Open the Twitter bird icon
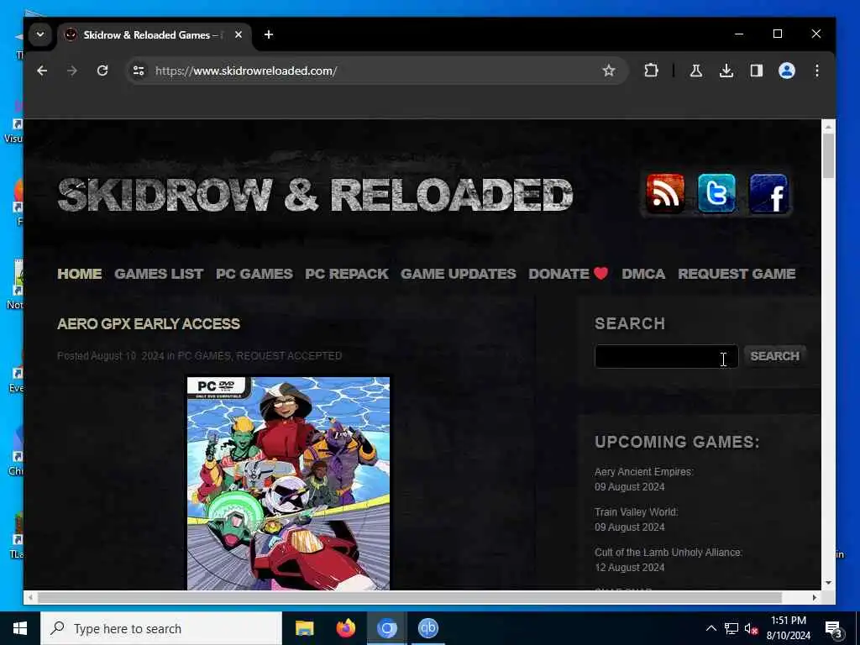Screen dimensions: 860x645 [x=717, y=194]
